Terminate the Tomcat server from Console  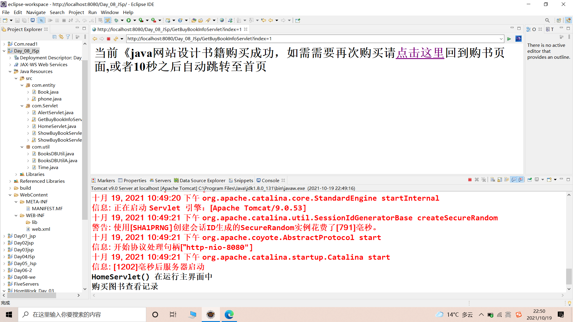coord(470,180)
